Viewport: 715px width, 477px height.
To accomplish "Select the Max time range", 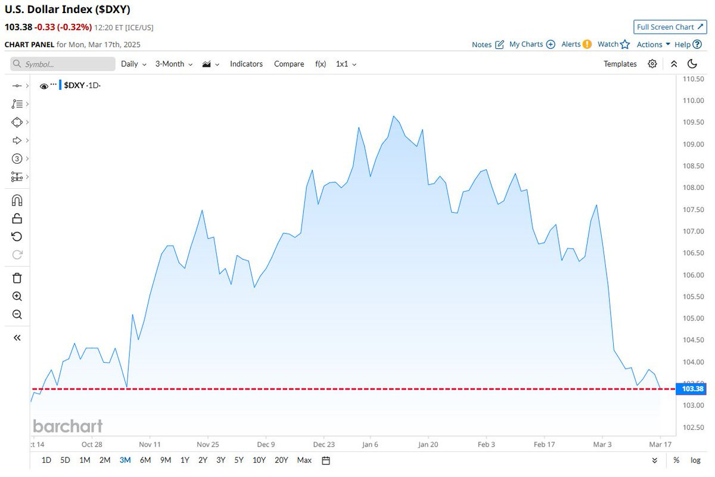I will [304, 460].
